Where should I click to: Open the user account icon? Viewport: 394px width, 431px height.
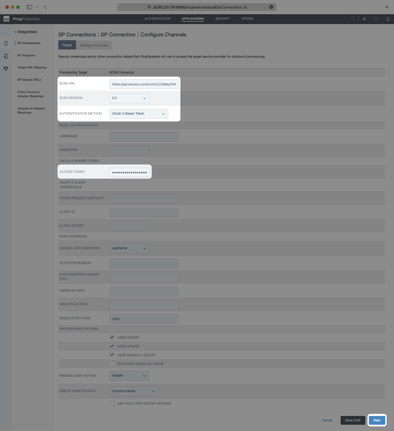tap(388, 19)
